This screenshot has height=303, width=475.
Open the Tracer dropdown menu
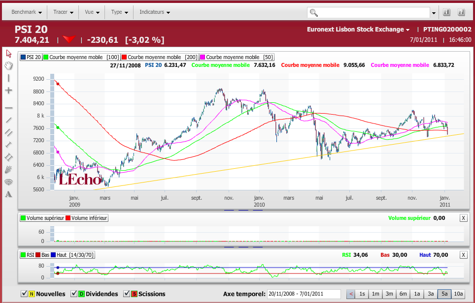click(x=63, y=12)
